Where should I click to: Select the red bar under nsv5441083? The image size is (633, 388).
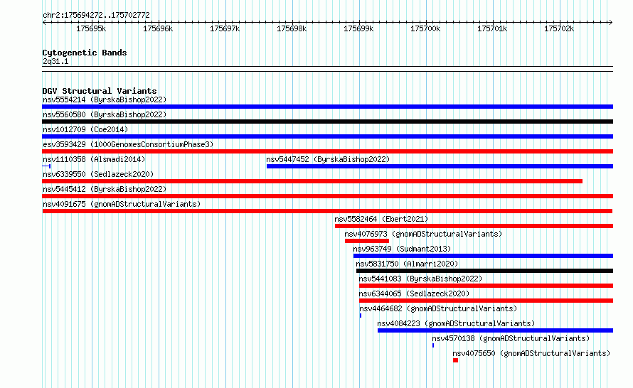(x=486, y=286)
